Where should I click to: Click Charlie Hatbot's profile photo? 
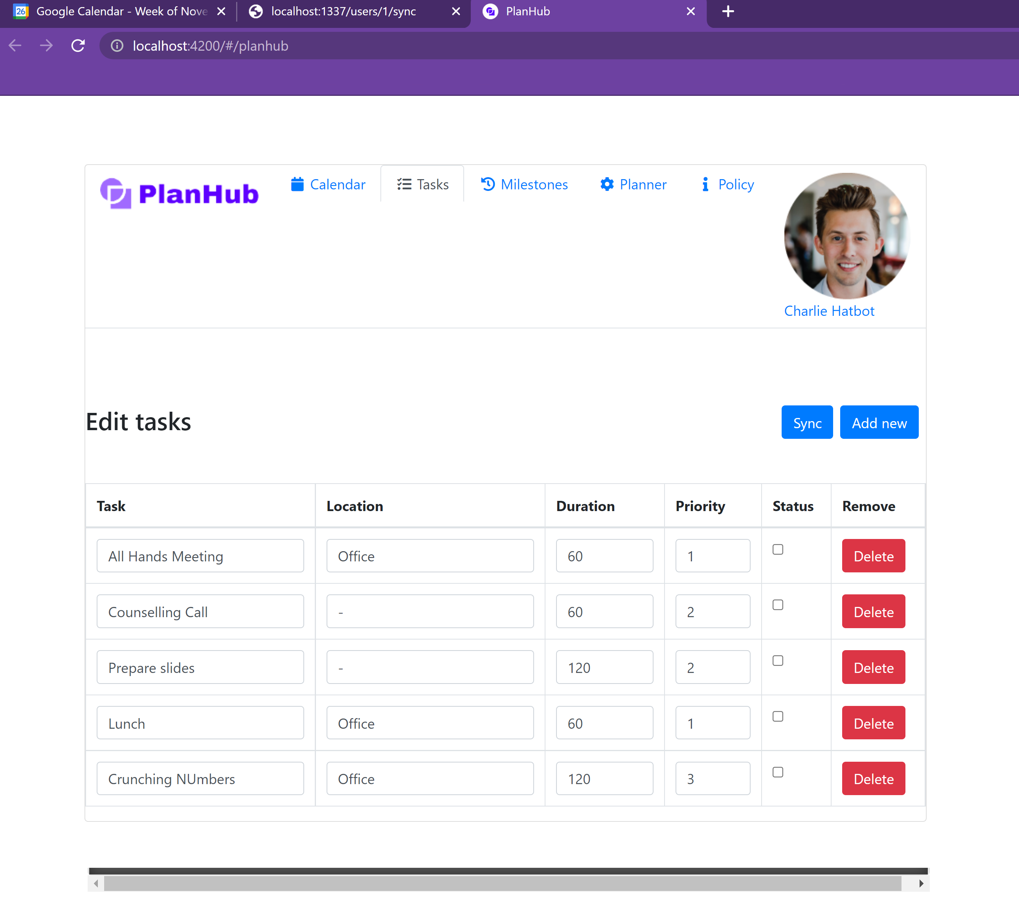(846, 236)
